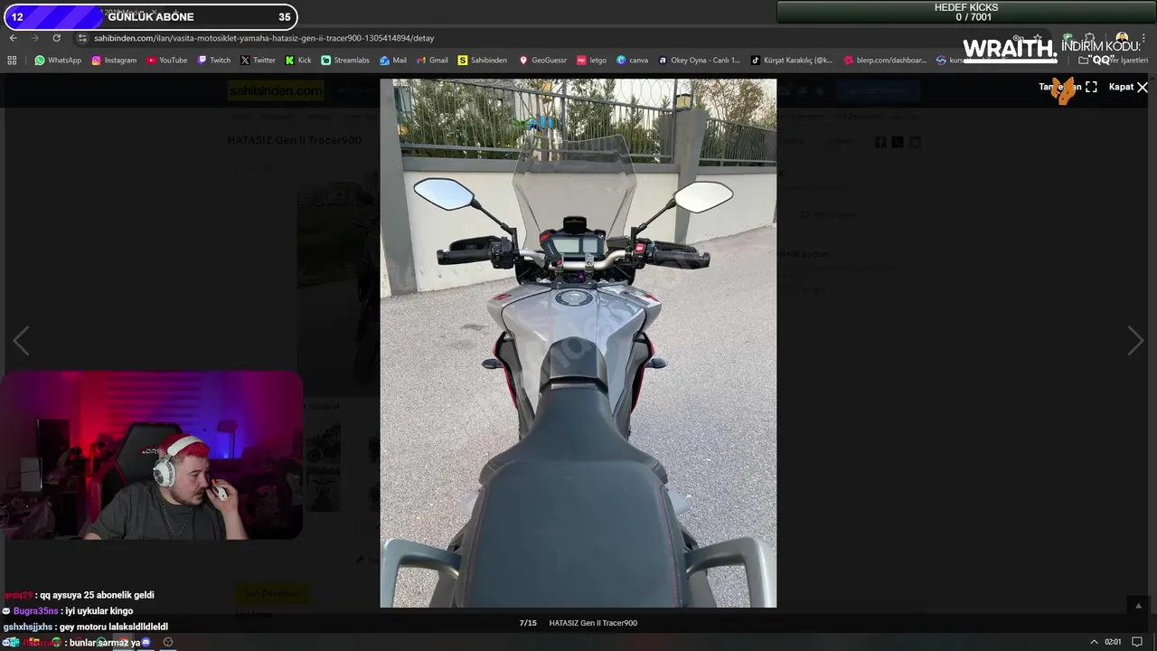Reload the page in browser
The height and width of the screenshot is (651, 1157).
(x=56, y=38)
